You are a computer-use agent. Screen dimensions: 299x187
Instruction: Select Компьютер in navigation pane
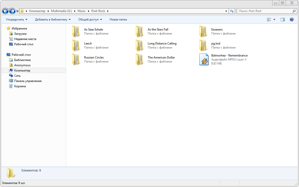tap(22, 70)
